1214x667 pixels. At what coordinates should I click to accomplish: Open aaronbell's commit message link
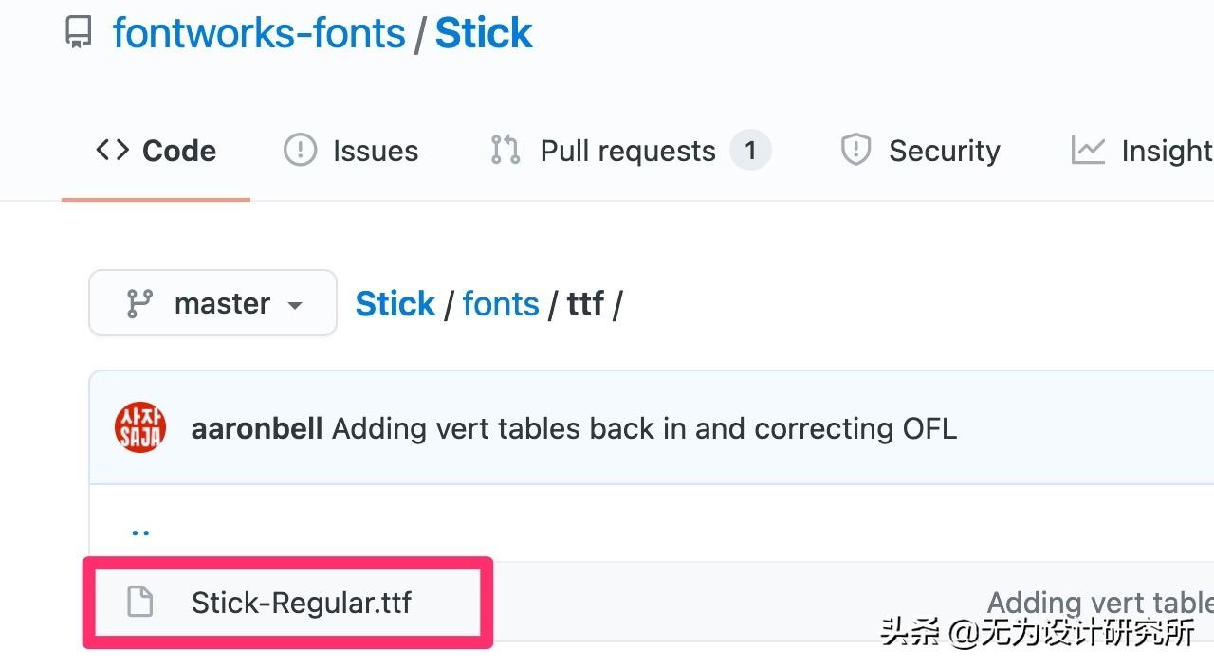pyautogui.click(x=644, y=428)
